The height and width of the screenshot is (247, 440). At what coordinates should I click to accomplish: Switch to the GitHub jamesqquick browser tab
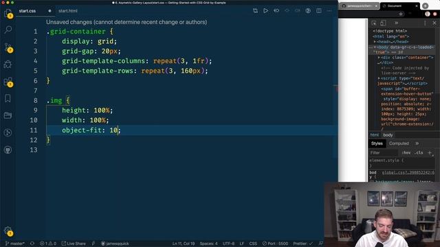click(360, 6)
